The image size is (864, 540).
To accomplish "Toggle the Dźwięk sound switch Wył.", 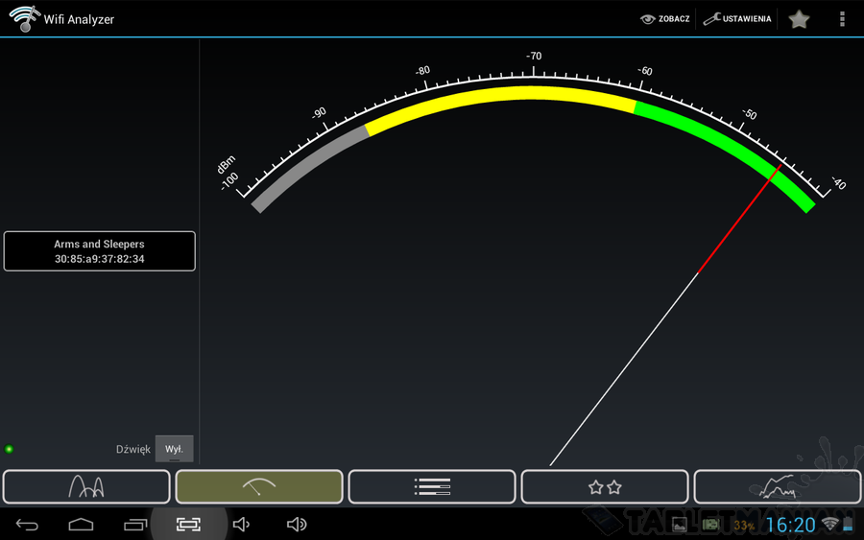I will pos(174,449).
